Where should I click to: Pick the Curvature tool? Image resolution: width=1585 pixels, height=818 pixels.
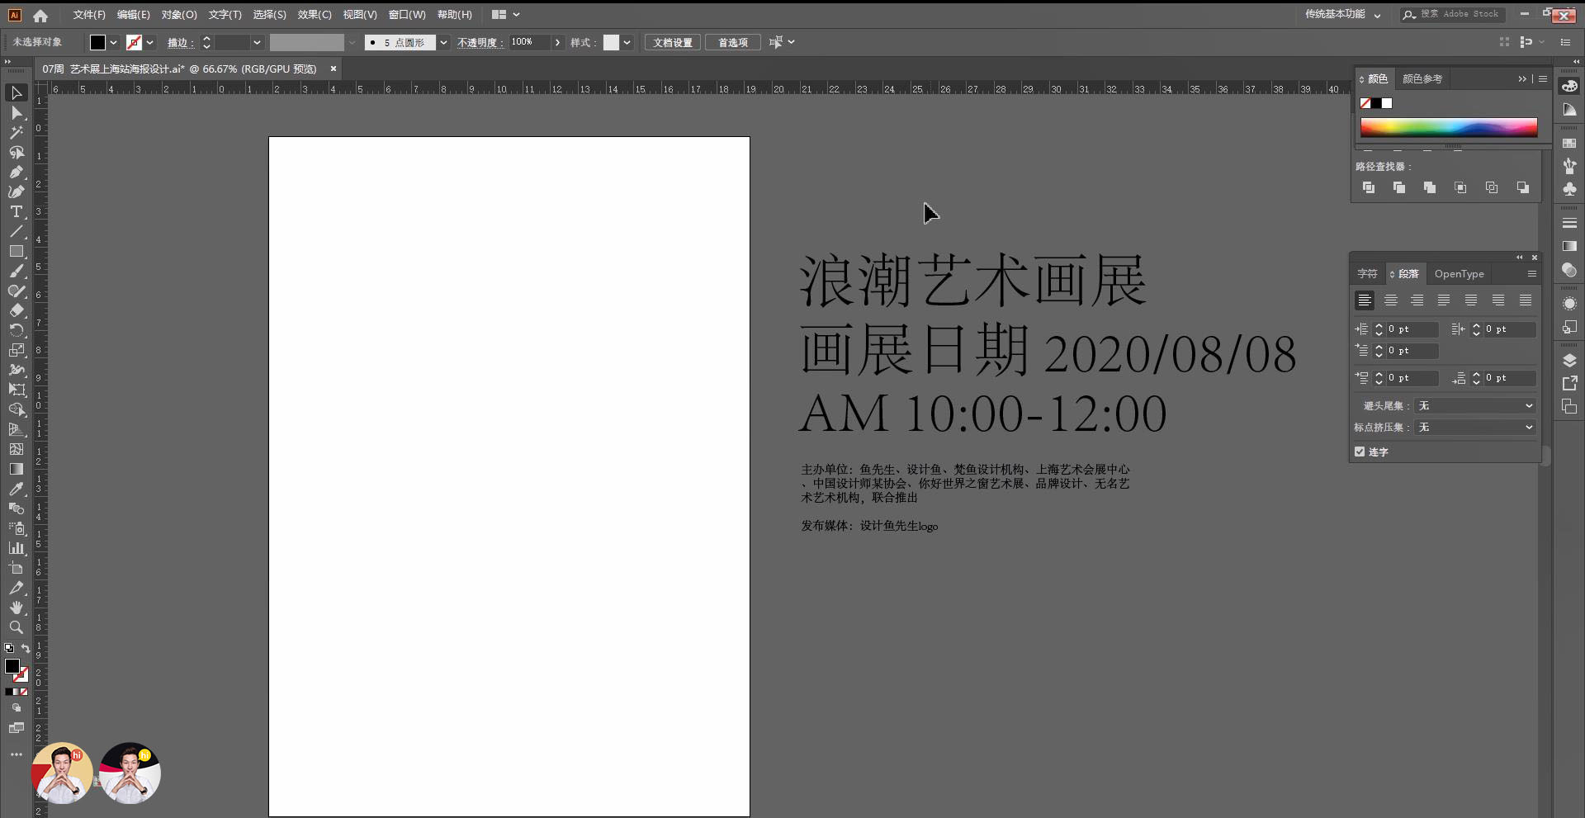pos(17,191)
